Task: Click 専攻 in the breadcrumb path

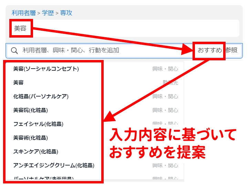Action: click(x=66, y=13)
